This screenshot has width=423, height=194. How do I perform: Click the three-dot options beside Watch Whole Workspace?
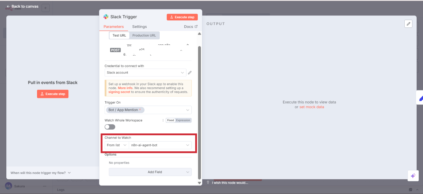point(163,120)
